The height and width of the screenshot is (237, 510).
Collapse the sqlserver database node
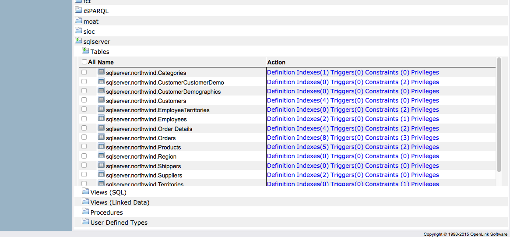78,41
